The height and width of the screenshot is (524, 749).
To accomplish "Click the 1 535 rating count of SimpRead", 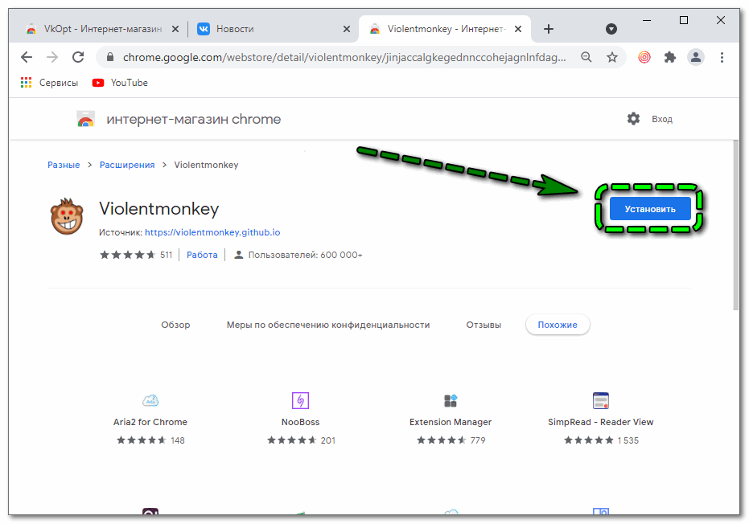I will (628, 440).
